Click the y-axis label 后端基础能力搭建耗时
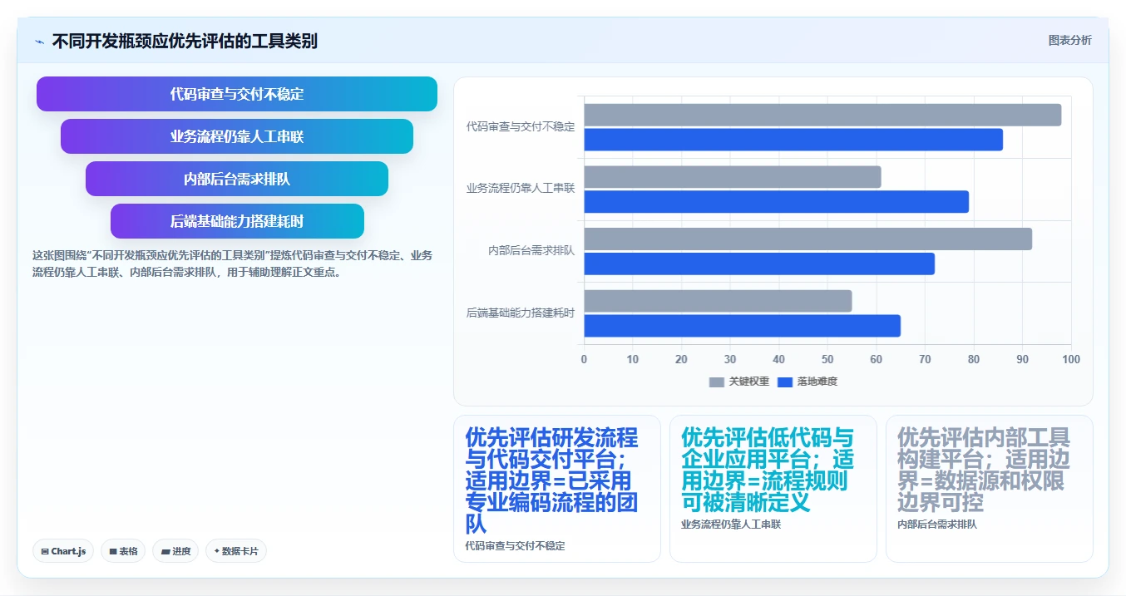Image resolution: width=1126 pixels, height=596 pixels. coord(521,313)
